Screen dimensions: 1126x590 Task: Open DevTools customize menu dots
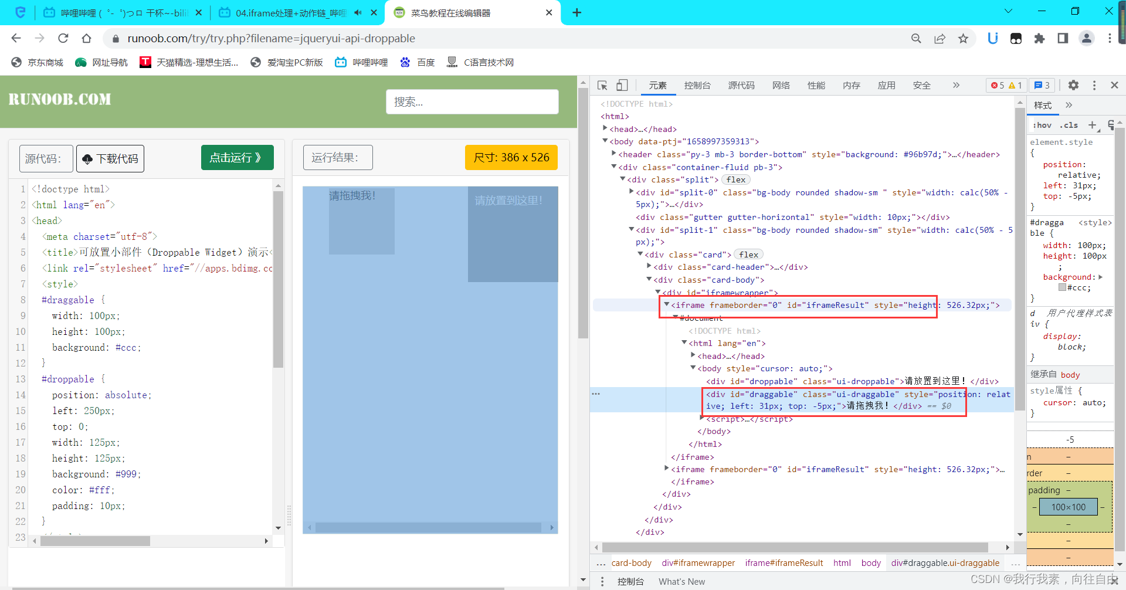click(x=1094, y=85)
